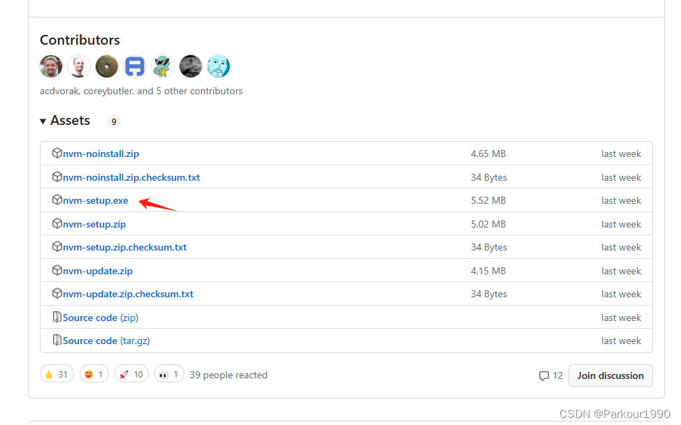Open second contributor avatar, bald man
Screen dimensions: 681x425
[x=79, y=66]
